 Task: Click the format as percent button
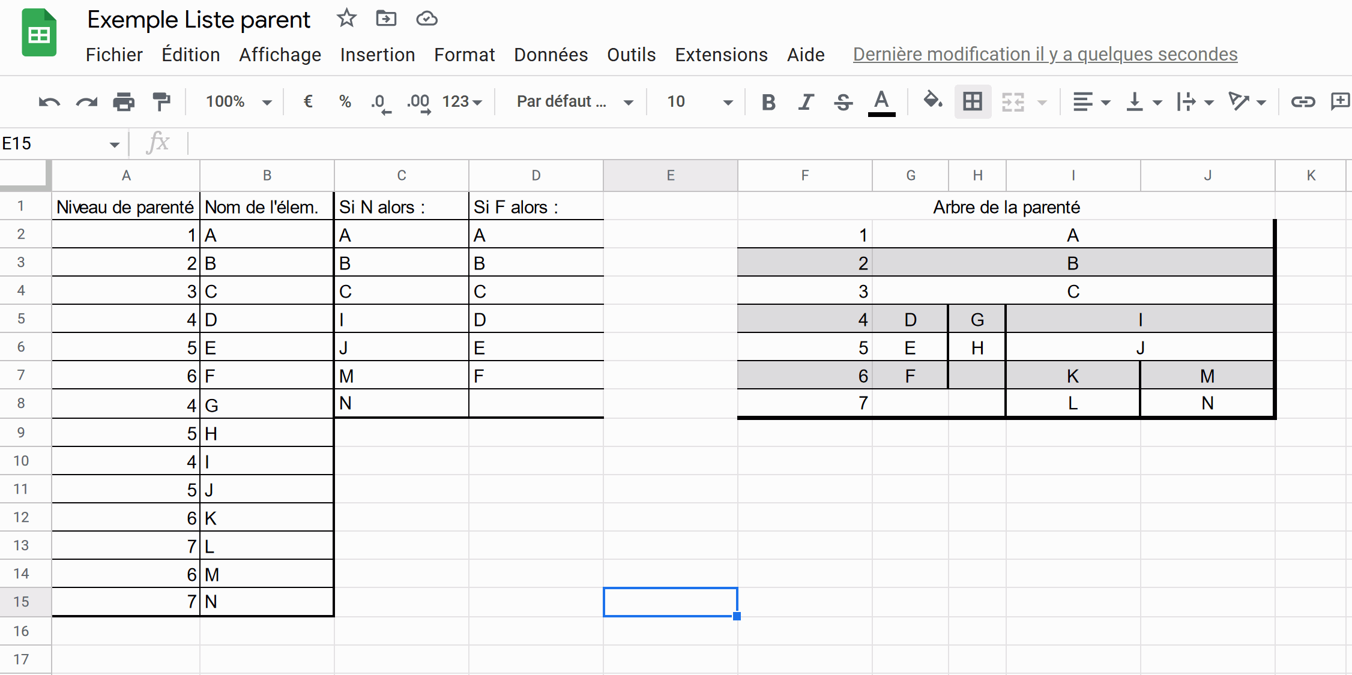coord(345,101)
